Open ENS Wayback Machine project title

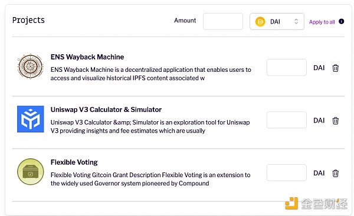(87, 57)
